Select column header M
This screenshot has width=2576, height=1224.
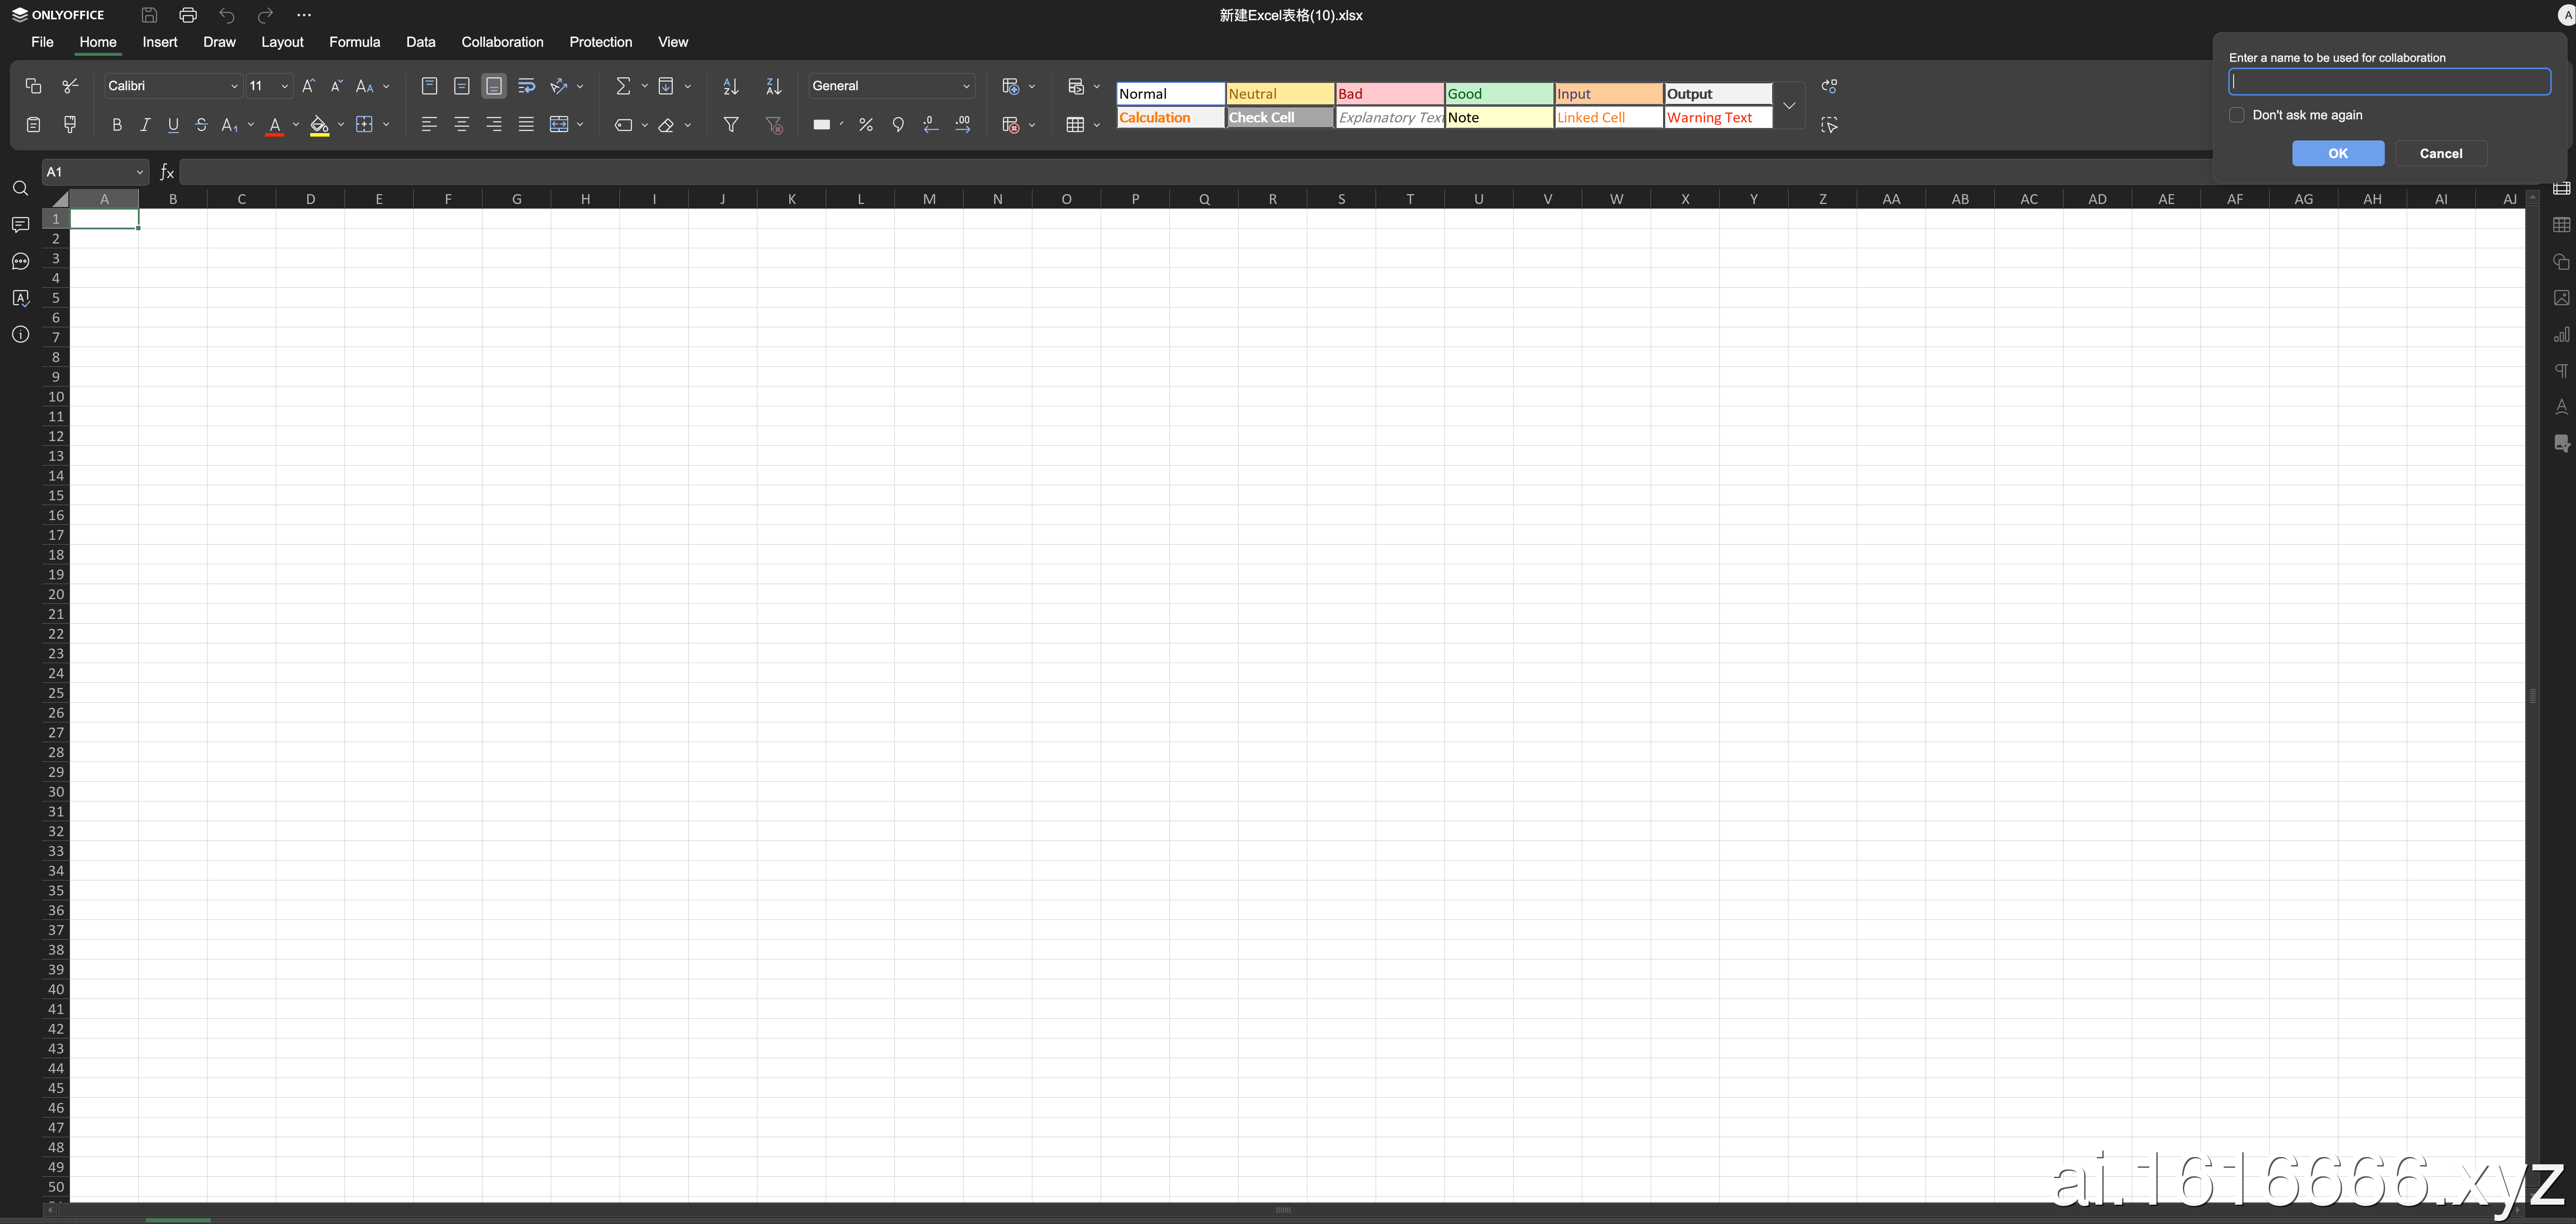(929, 199)
